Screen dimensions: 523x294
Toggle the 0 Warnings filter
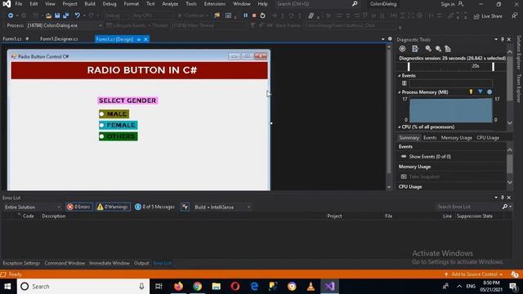pyautogui.click(x=113, y=207)
